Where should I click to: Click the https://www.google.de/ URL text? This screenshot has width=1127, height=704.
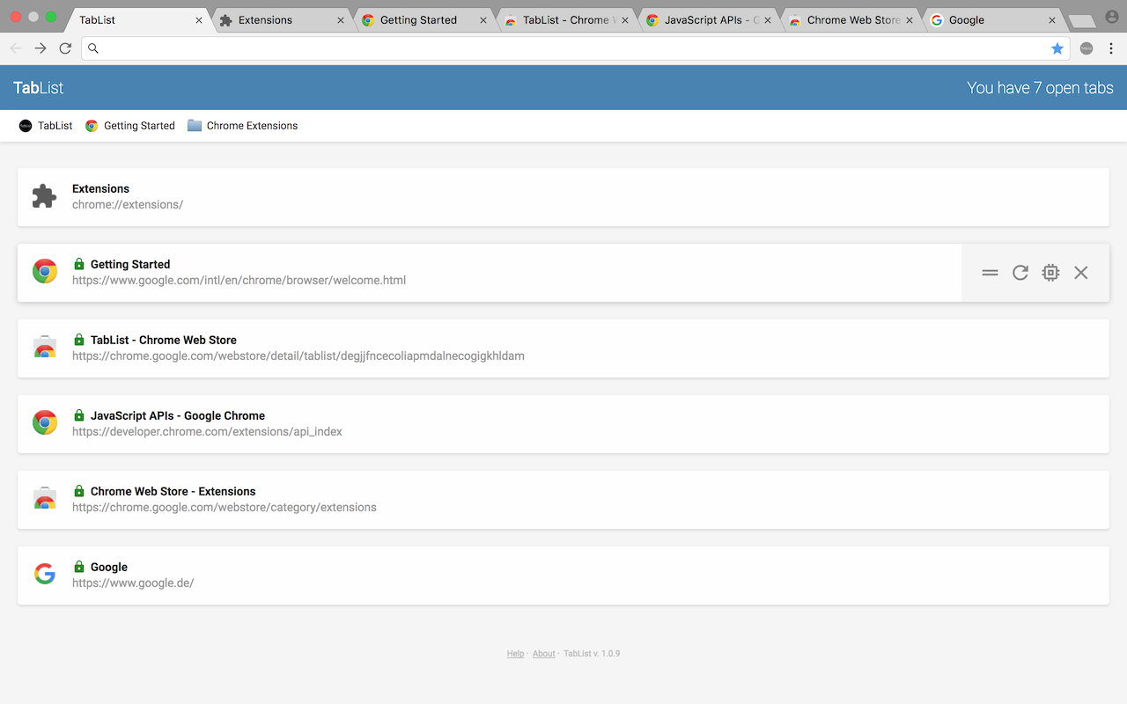[x=133, y=583]
